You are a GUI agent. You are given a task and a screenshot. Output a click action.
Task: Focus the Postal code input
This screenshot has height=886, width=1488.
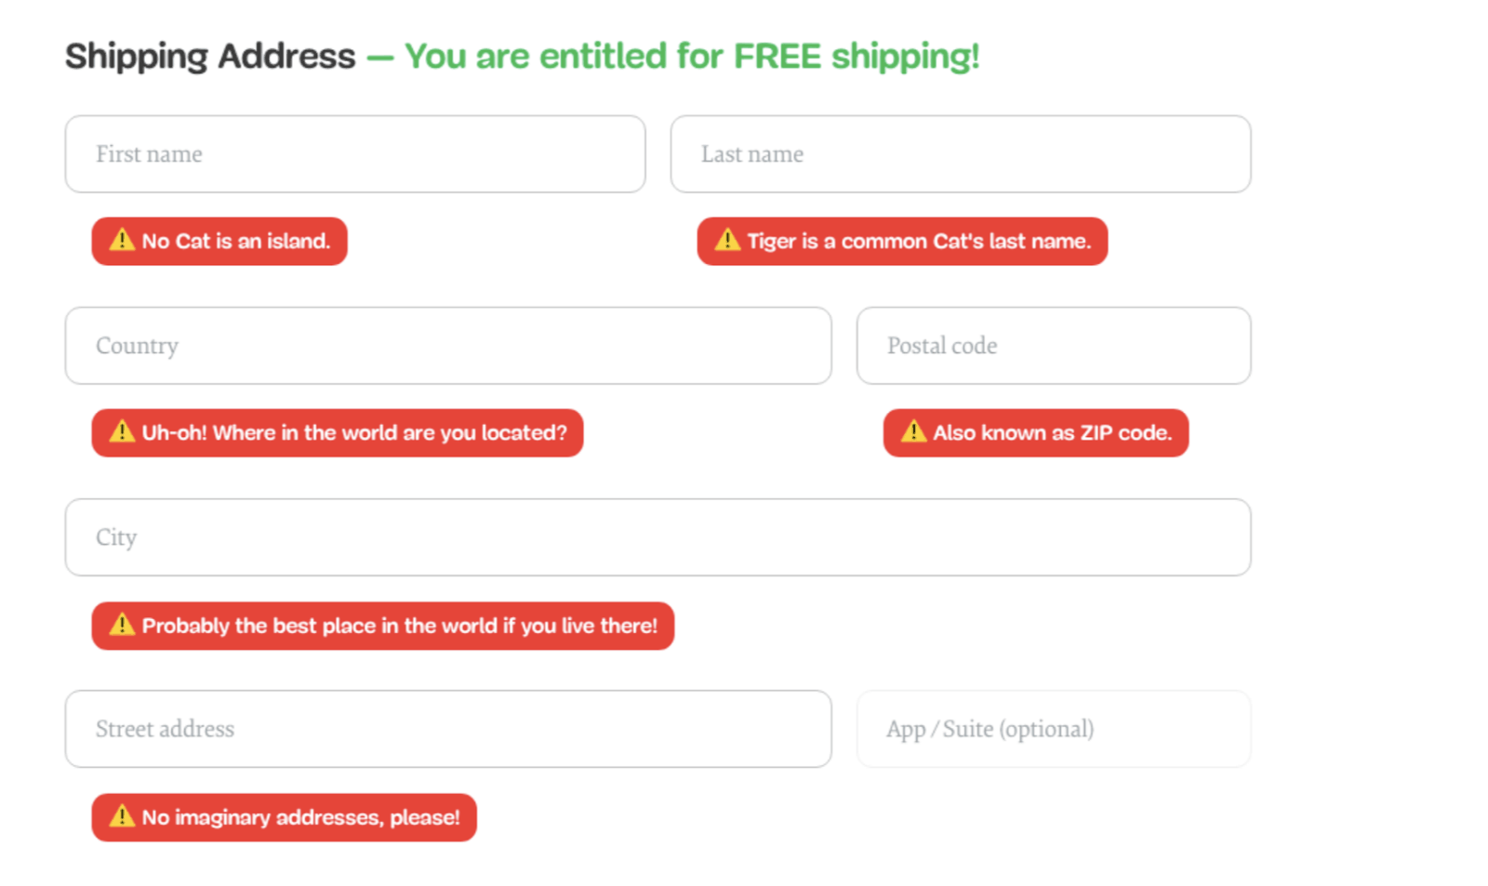(1053, 346)
